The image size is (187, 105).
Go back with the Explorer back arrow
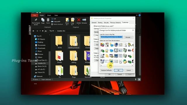tap(34, 31)
